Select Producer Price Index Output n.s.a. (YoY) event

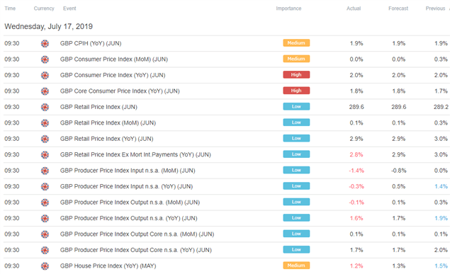coord(129,218)
